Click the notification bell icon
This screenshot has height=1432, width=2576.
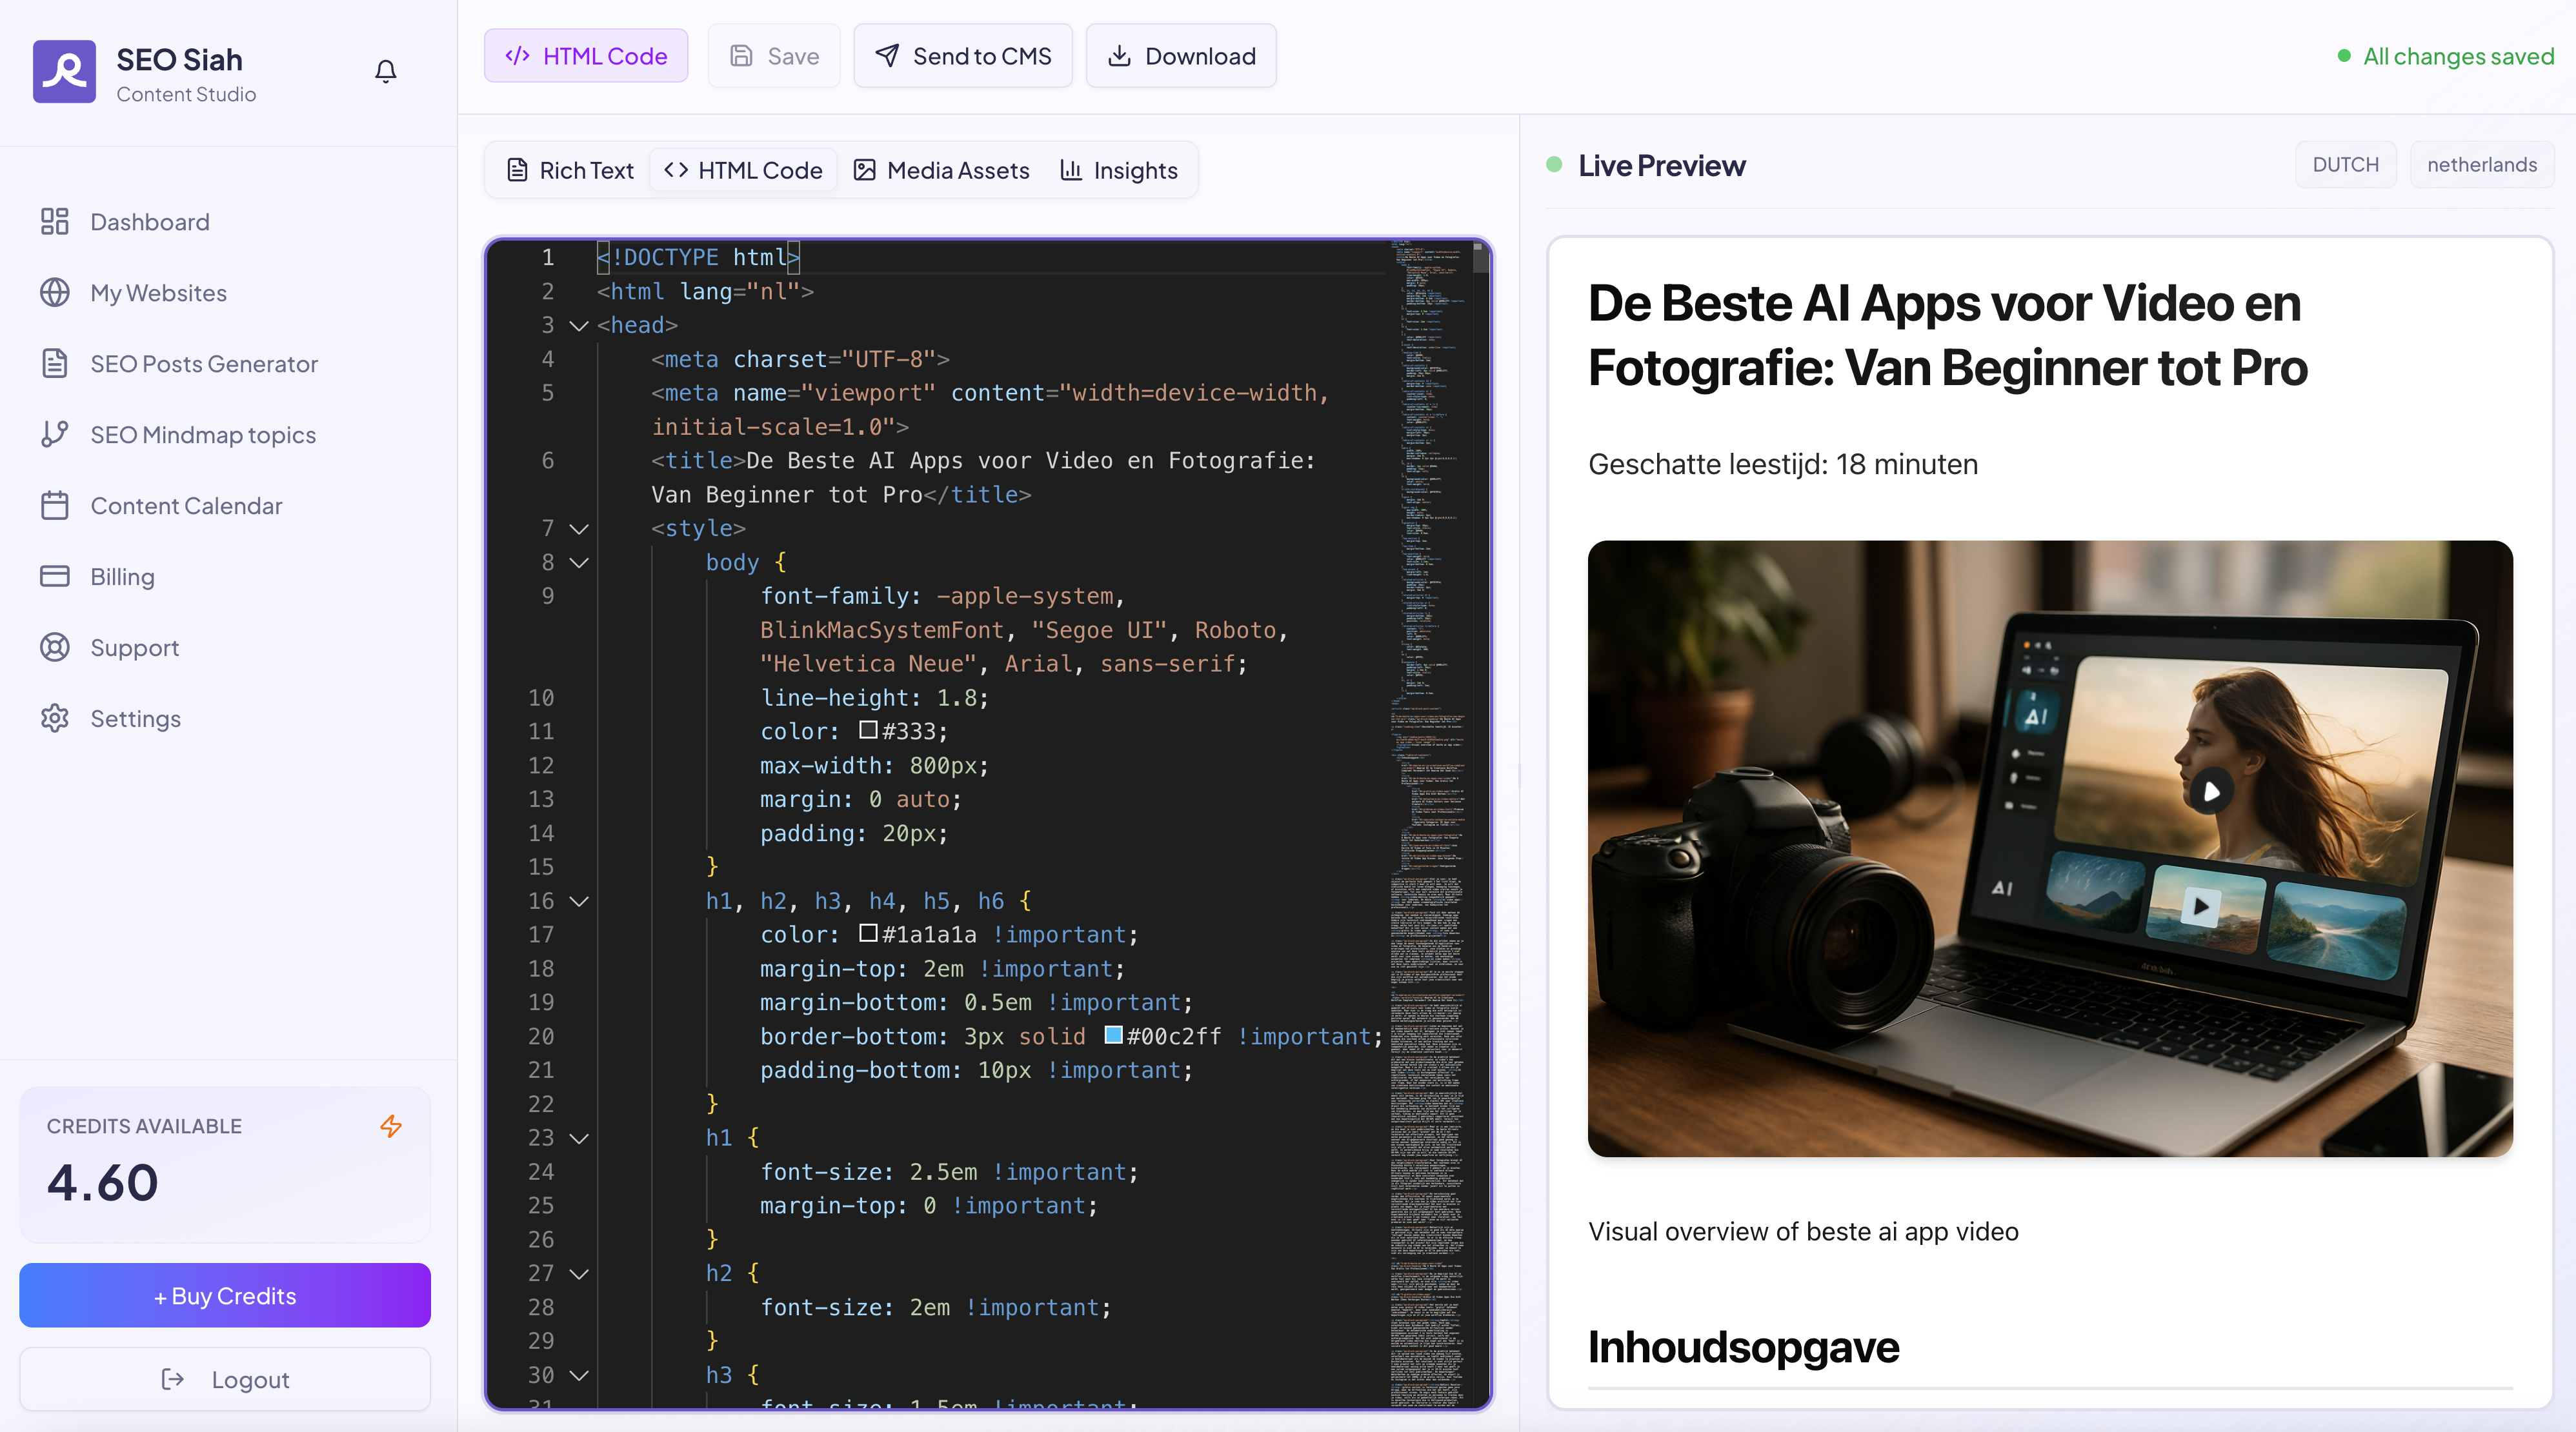coord(385,71)
